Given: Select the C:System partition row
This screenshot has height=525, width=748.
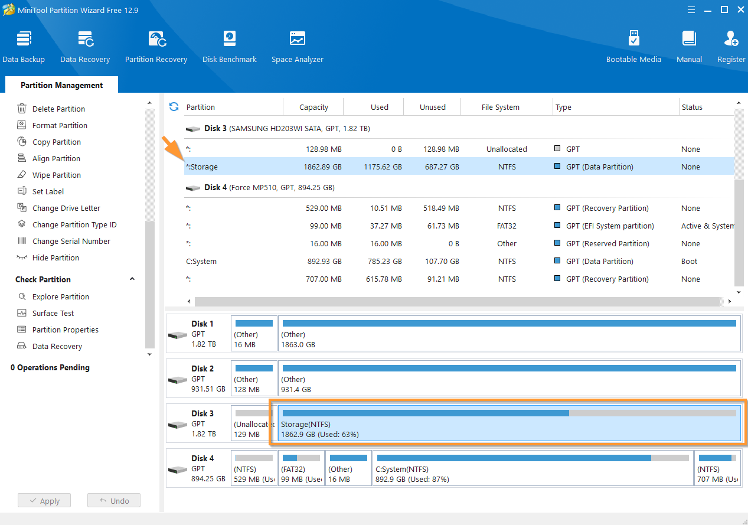Looking at the screenshot, I should point(459,261).
